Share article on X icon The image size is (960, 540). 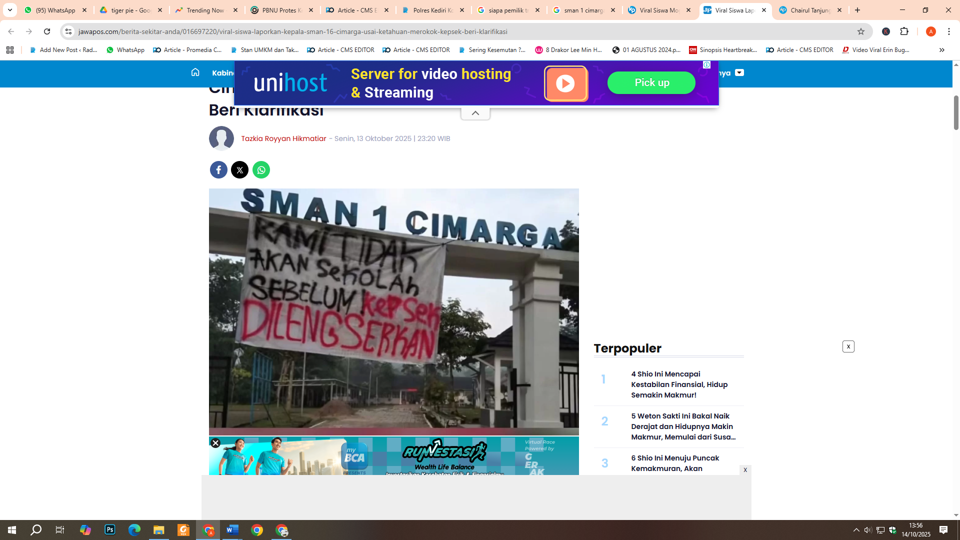click(240, 170)
